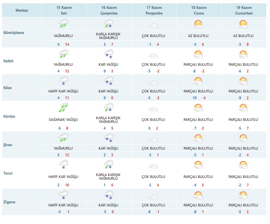Click Zigana's light snow icon for 15 Kasım
This screenshot has height=224, width=270.
(x=63, y=195)
